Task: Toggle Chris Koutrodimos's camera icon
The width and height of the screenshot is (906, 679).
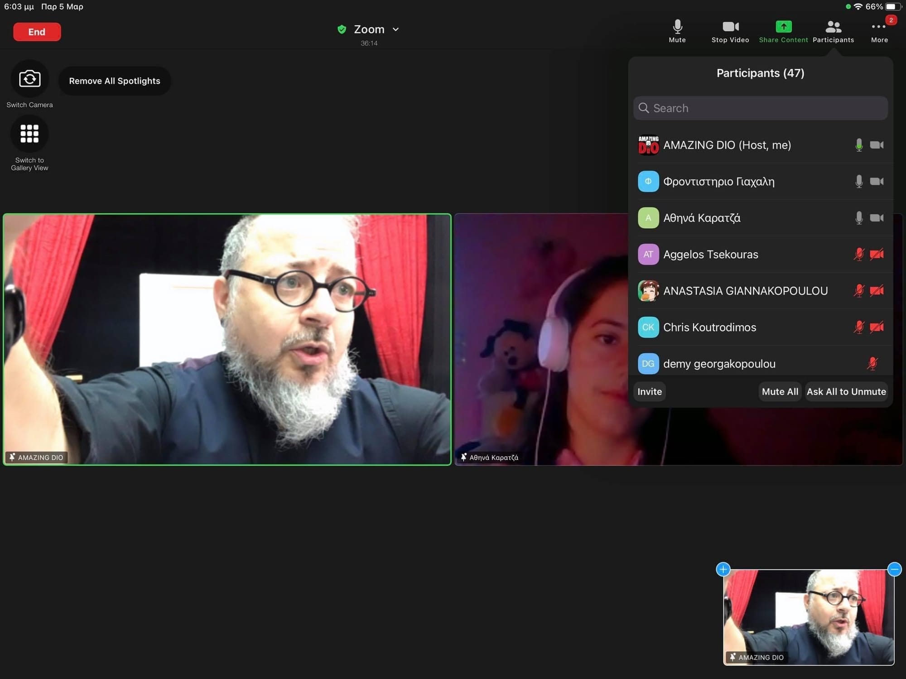Action: tap(877, 327)
